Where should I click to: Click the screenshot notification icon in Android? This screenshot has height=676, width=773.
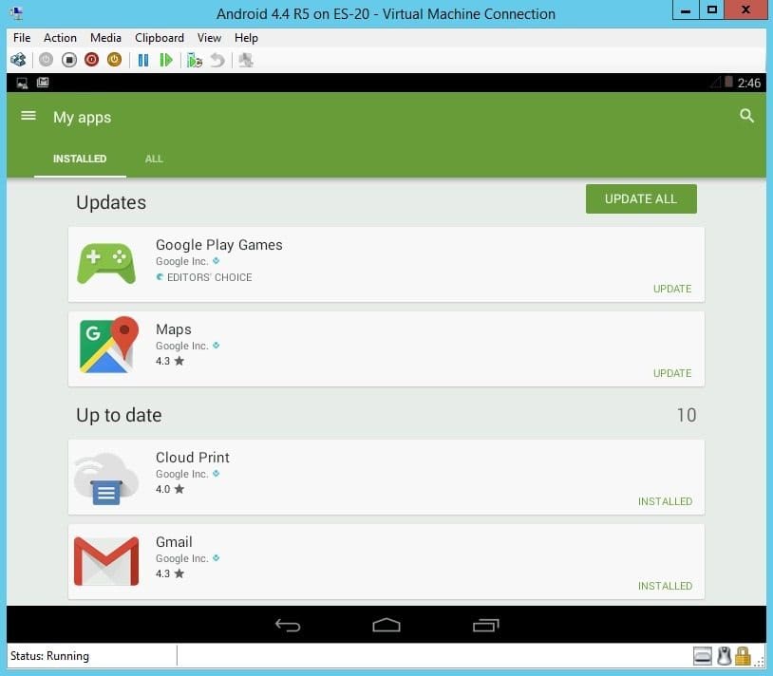point(22,83)
